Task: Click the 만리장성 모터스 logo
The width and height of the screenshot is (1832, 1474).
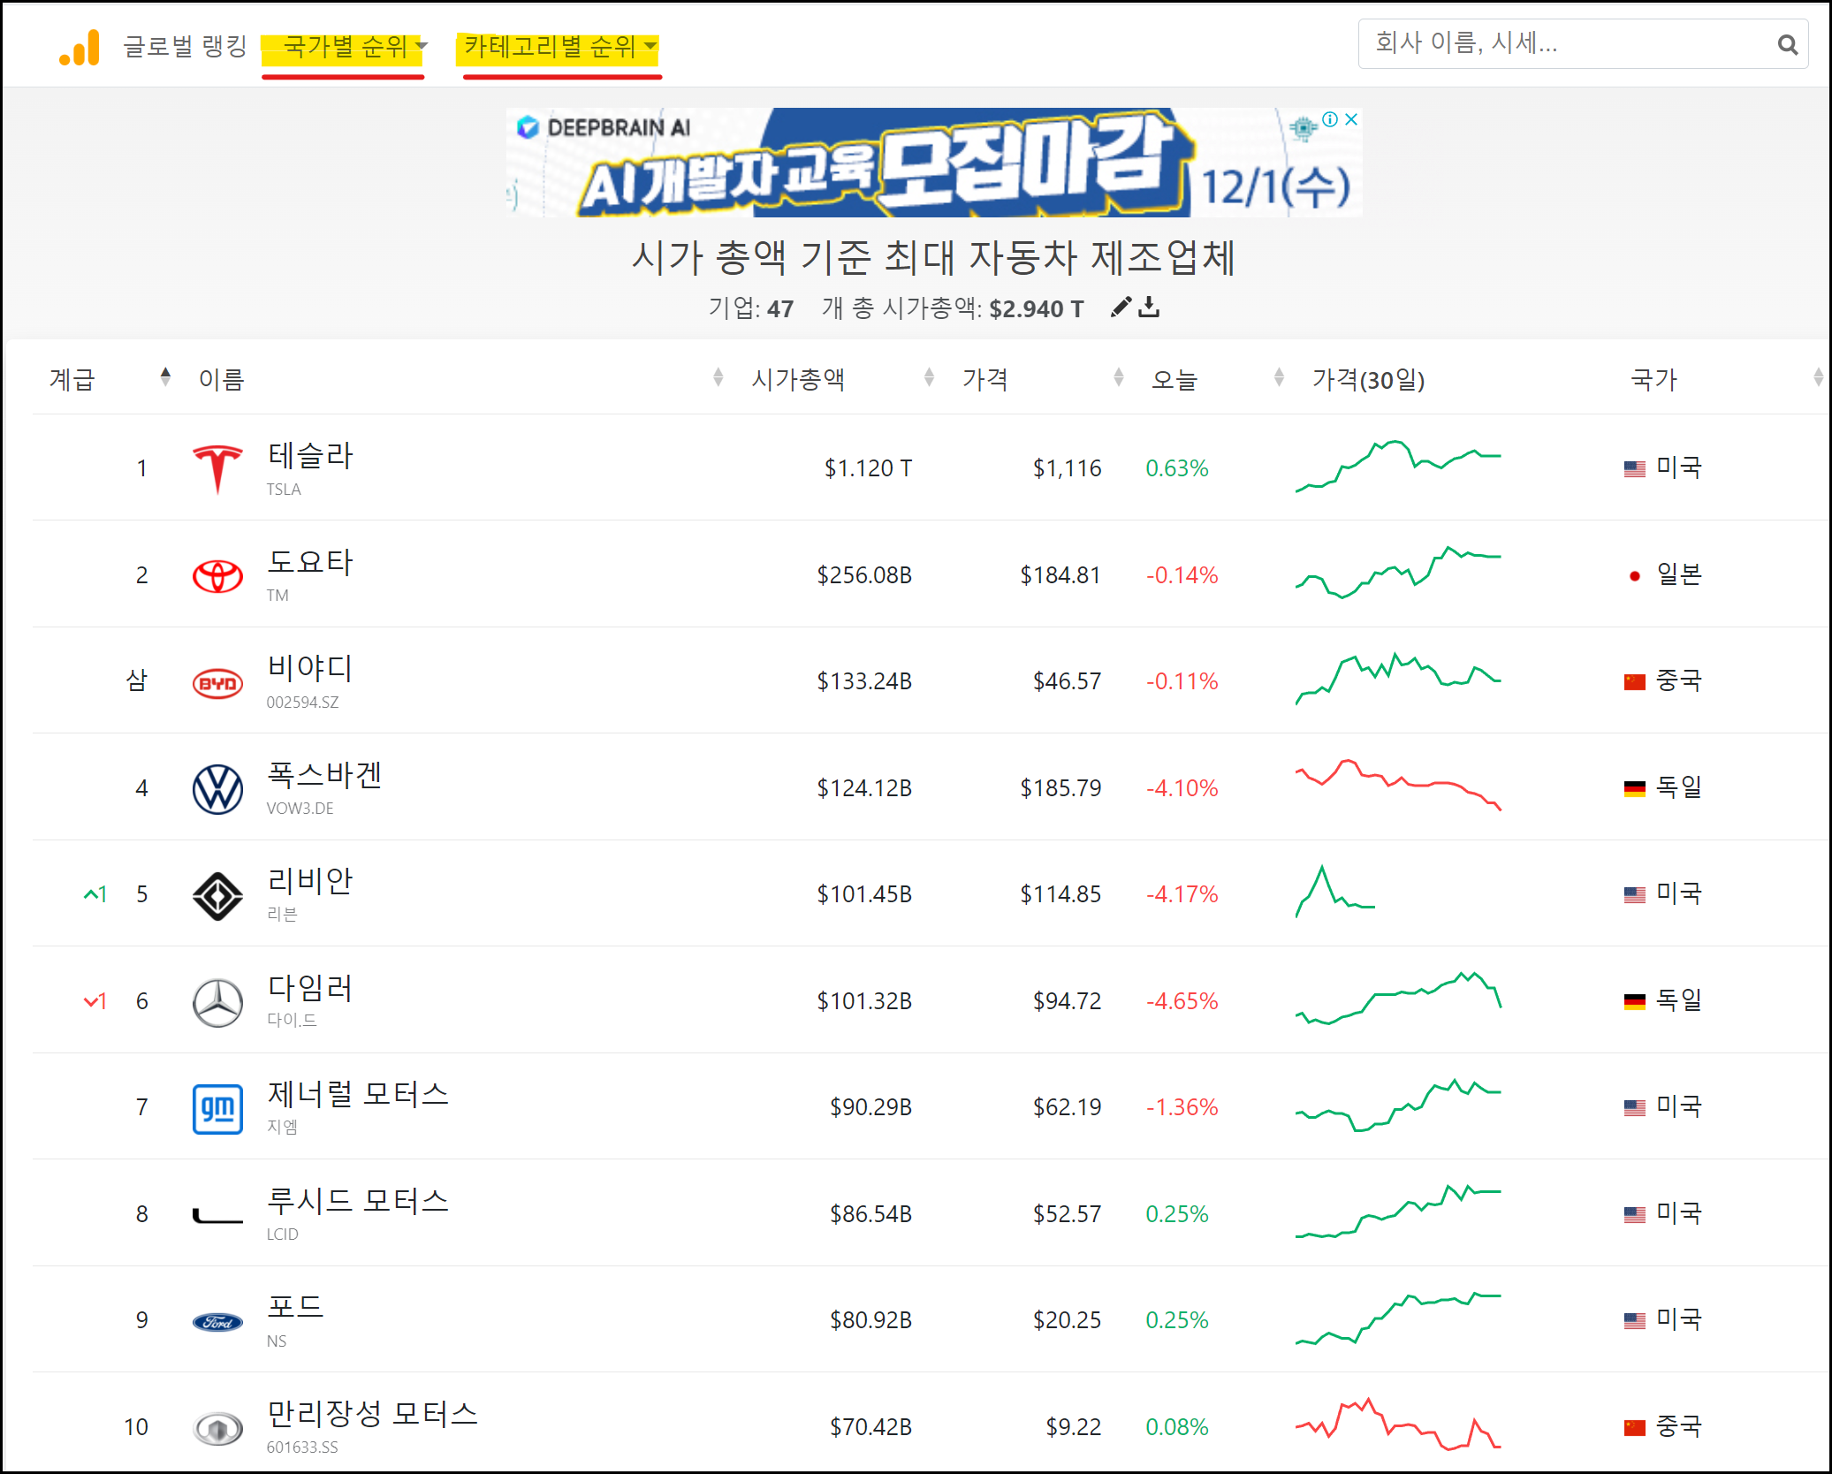Action: click(x=217, y=1428)
